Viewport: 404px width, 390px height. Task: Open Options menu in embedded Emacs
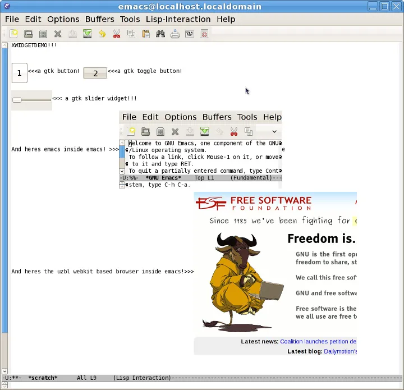coord(180,117)
